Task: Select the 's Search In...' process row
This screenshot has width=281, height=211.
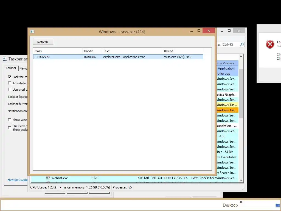Action: pos(227,173)
